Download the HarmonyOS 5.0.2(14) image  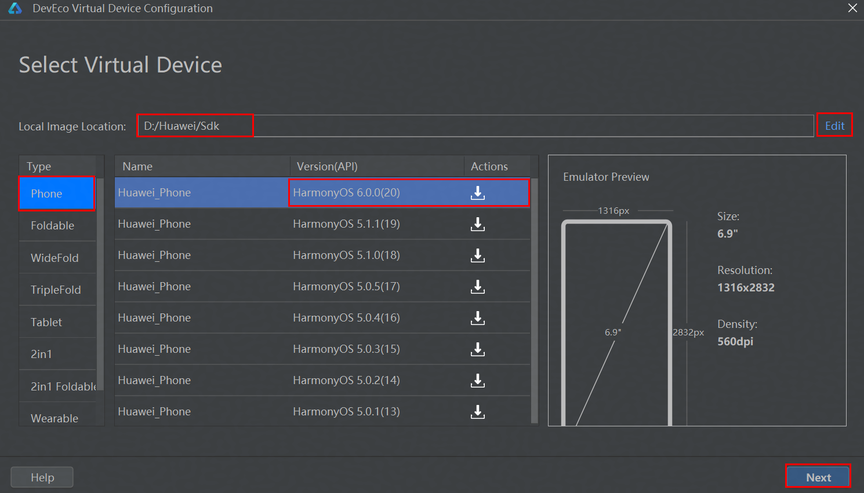[478, 381]
